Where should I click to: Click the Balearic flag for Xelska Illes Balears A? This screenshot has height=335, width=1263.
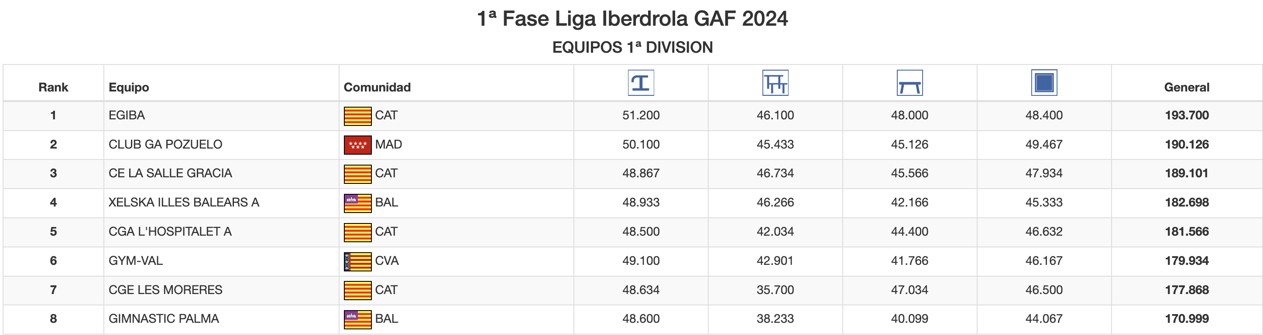click(x=357, y=203)
